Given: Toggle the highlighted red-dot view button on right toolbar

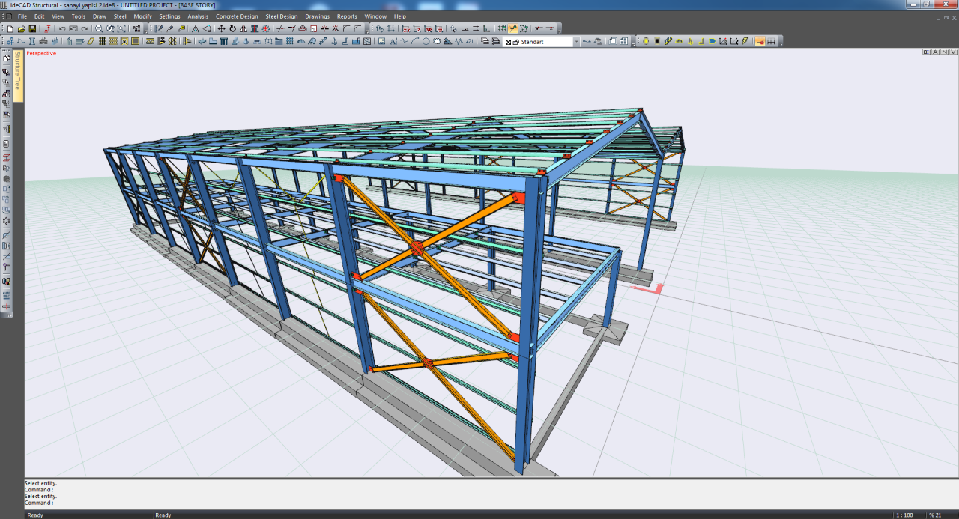Looking at the screenshot, I should (759, 42).
